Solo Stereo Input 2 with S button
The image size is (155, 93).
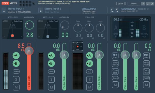coord(51,79)
